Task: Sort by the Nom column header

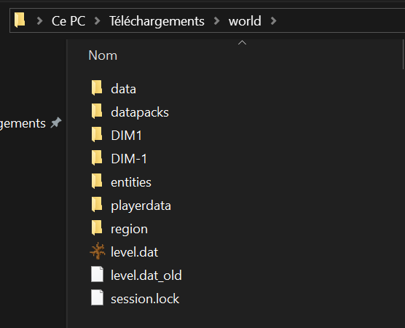Action: coord(103,55)
